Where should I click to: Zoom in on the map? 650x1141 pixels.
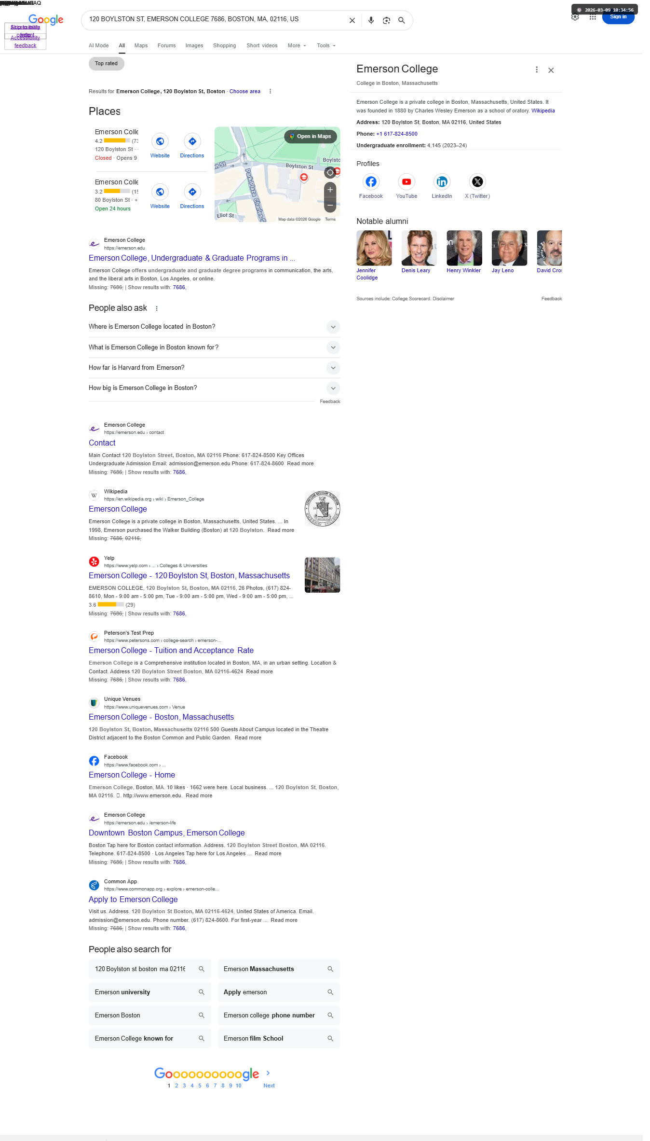(330, 190)
